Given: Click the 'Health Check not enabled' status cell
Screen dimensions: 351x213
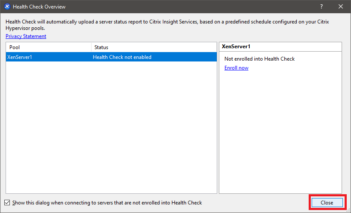Looking at the screenshot, I should pos(122,57).
